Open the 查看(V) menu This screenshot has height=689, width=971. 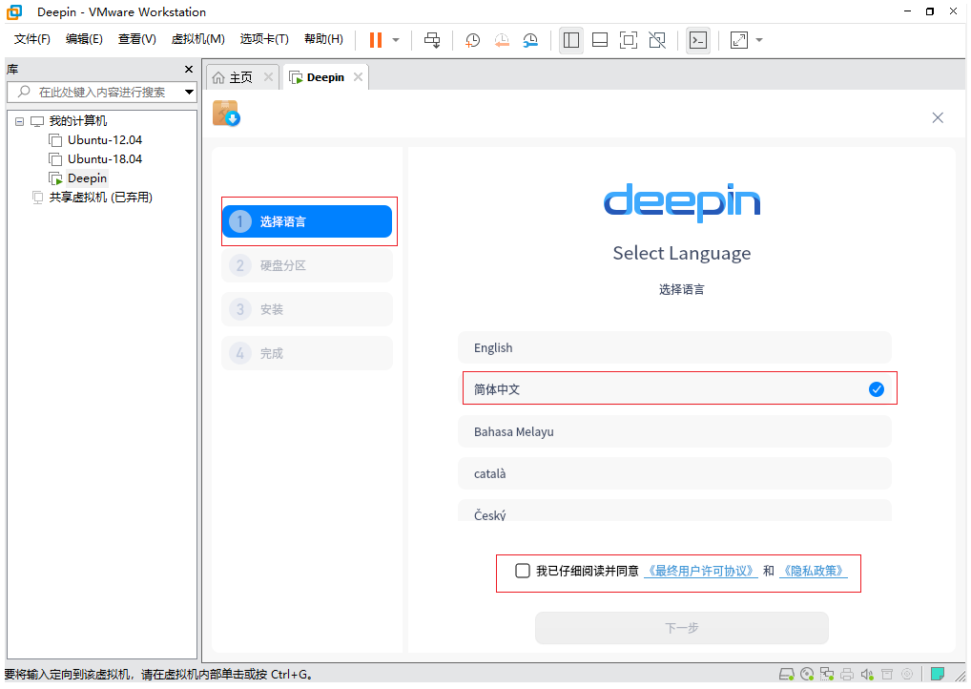[136, 39]
